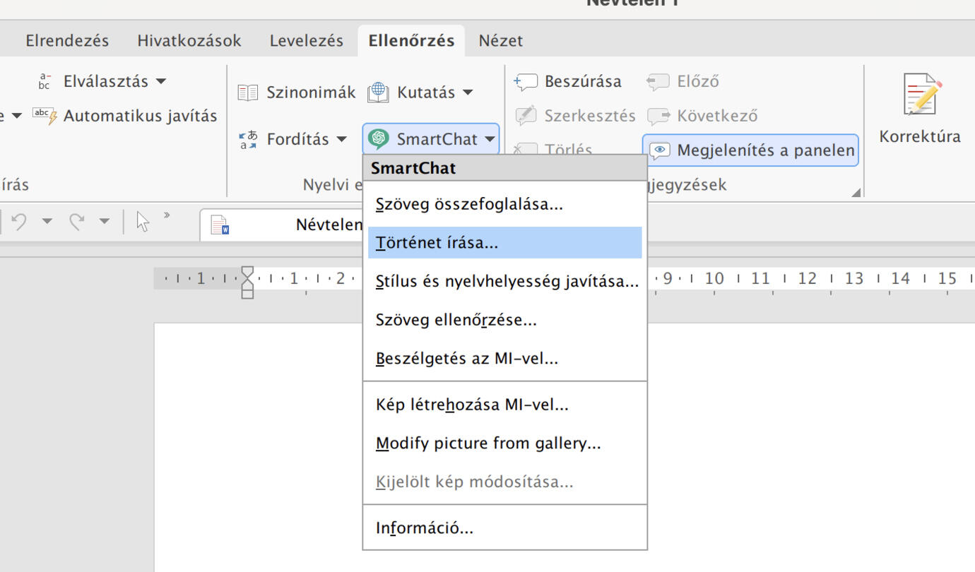
Task: Open Szinonimák via its book icon
Action: [x=248, y=93]
